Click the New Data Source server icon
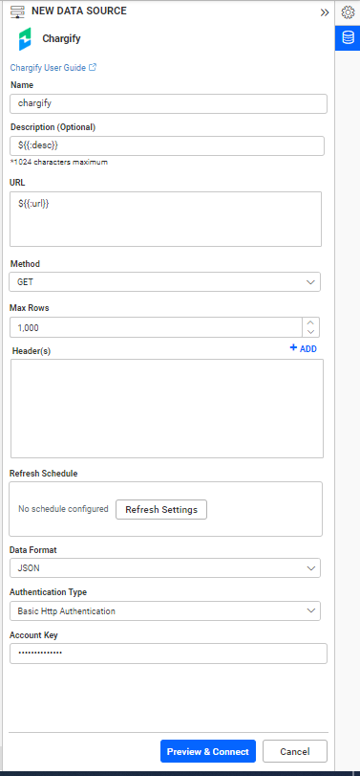 point(18,11)
